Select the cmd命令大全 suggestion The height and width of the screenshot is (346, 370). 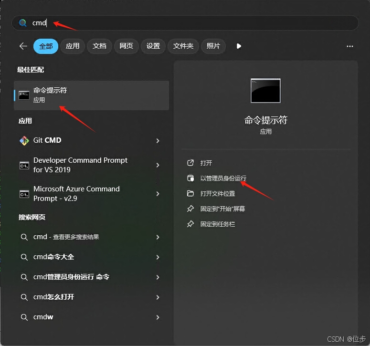(92, 257)
